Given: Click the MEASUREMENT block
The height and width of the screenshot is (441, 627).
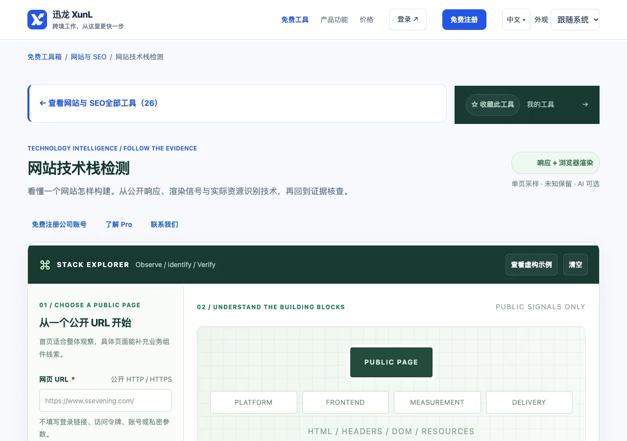Looking at the screenshot, I should pos(437,402).
